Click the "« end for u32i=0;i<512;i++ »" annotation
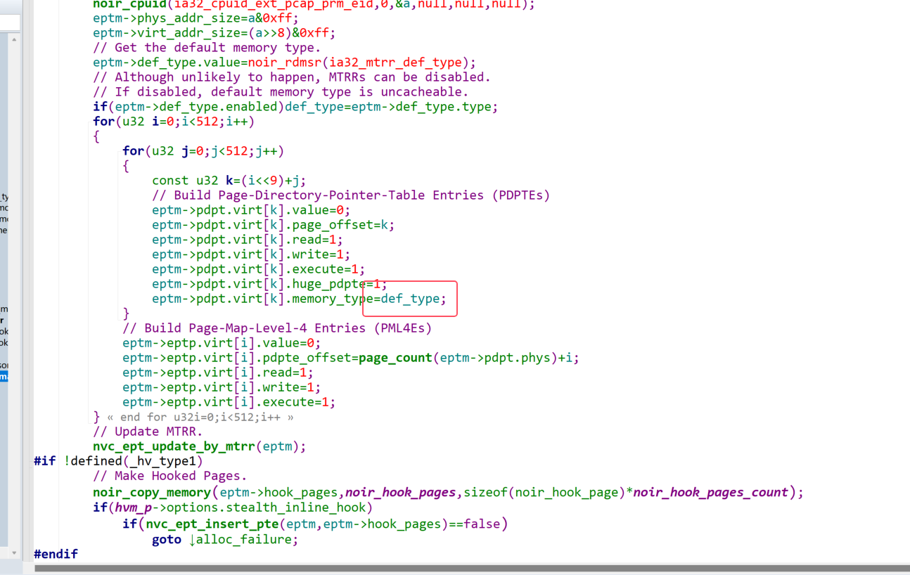Image resolution: width=910 pixels, height=575 pixels. pos(200,417)
